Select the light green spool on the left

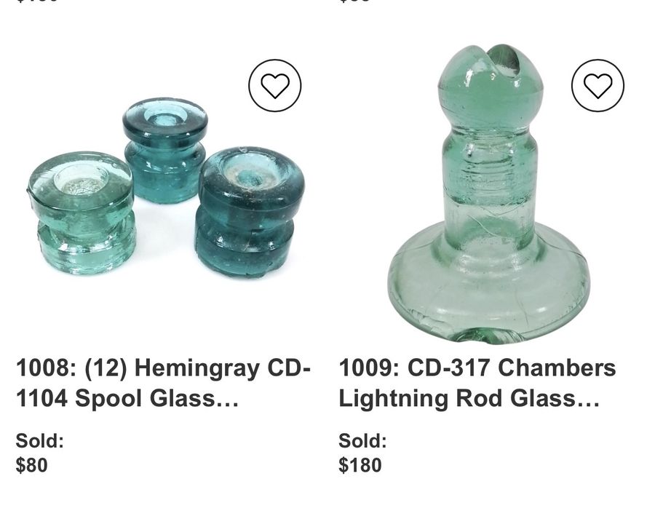[82, 213]
